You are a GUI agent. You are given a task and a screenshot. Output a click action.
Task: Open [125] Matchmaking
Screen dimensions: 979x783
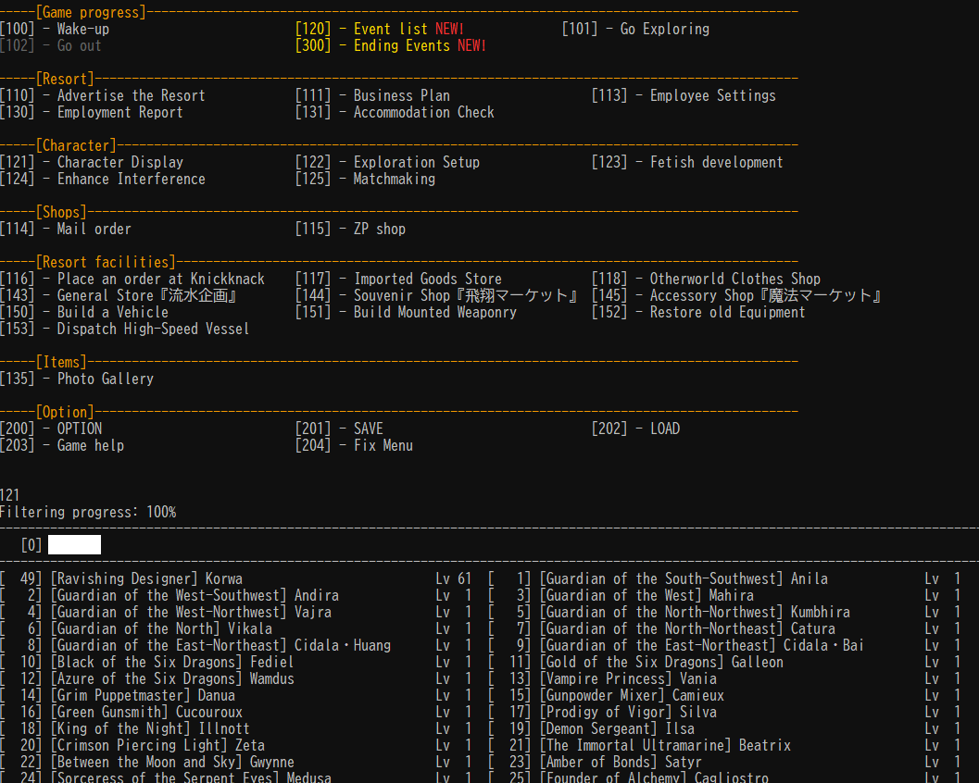[x=365, y=179]
